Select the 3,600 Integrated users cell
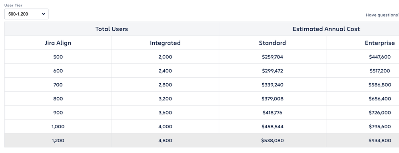 [165, 113]
